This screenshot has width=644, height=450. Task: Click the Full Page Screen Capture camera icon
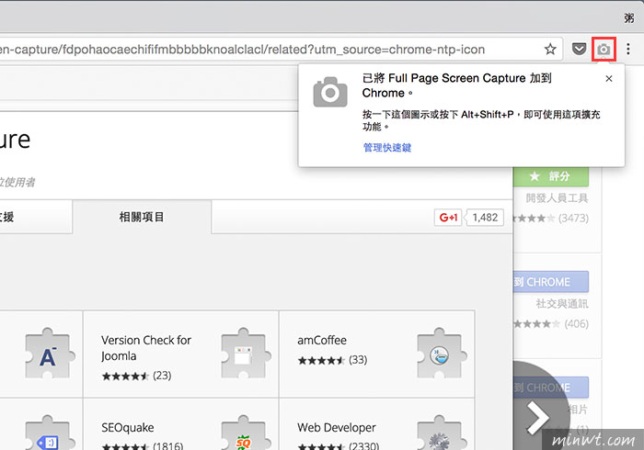point(604,50)
